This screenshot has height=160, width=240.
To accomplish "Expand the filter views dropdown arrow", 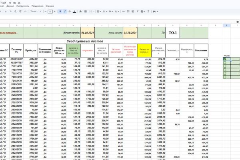I will 144,12.
